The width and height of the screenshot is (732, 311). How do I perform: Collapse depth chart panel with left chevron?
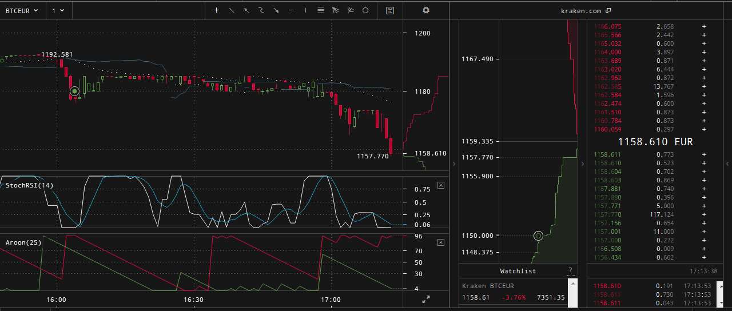[x=454, y=164]
